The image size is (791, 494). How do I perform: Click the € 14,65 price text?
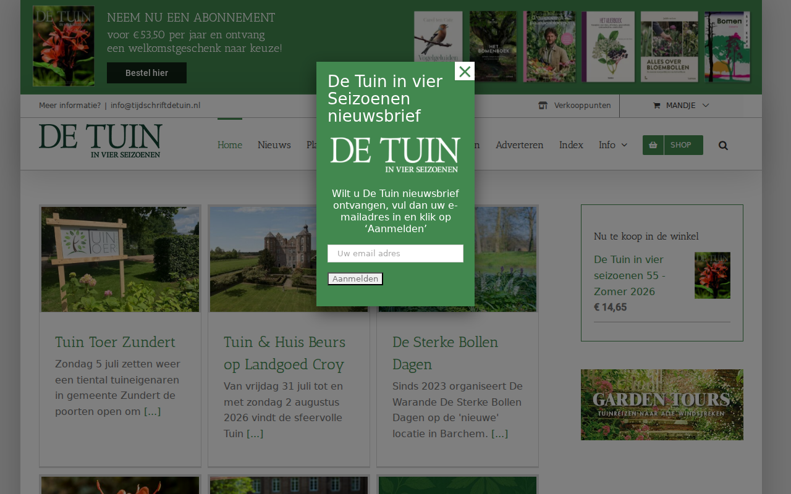point(610,308)
